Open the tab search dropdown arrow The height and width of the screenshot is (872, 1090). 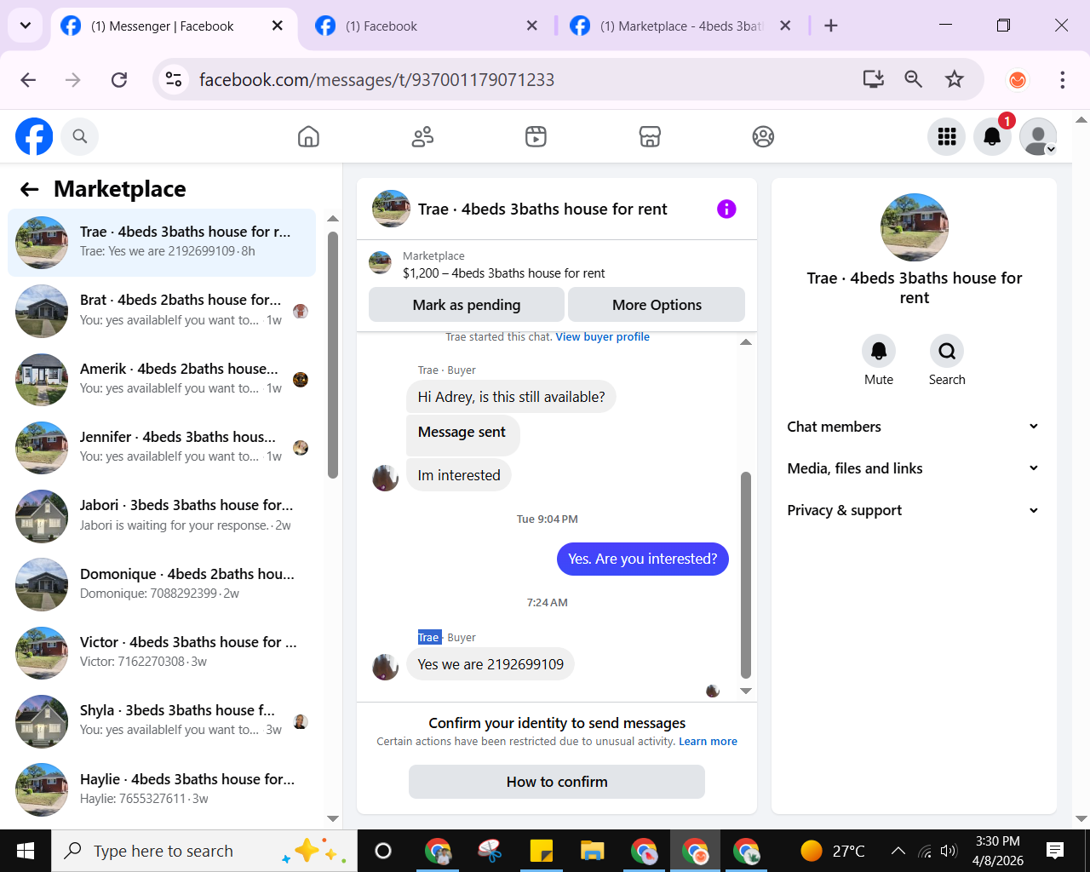(25, 26)
